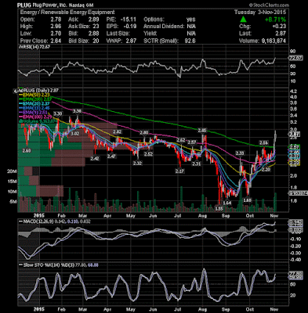Click the stochastic 77.8 value tag

(295, 274)
